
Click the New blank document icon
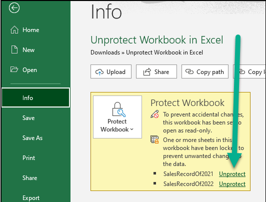14,49
